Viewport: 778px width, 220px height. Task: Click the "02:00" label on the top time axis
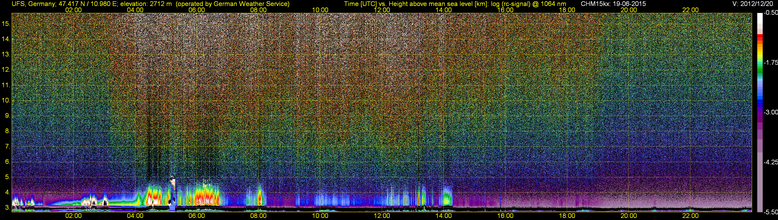click(73, 10)
